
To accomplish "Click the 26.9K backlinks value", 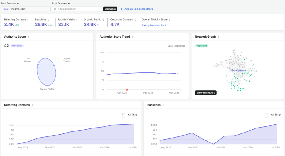I will (41, 25).
